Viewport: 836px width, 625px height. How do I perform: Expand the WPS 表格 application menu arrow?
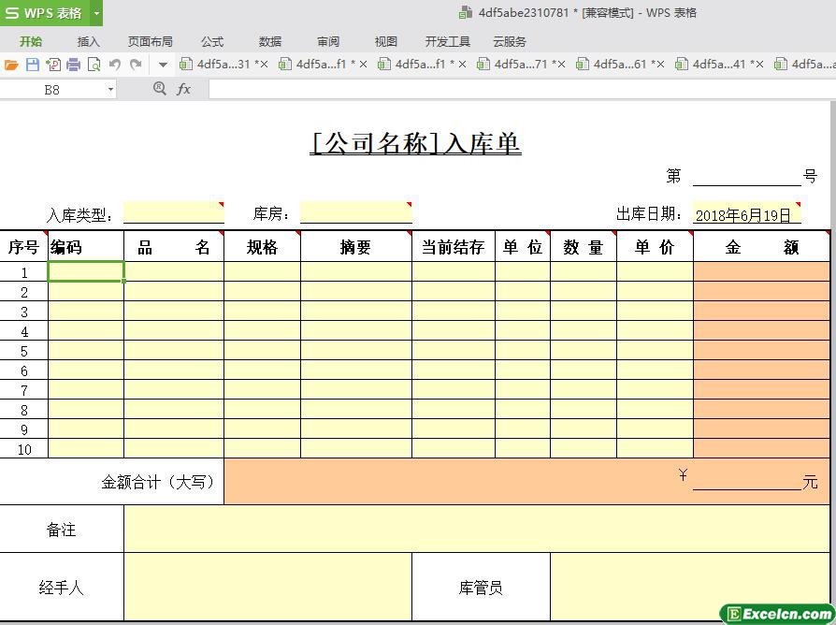pos(96,13)
